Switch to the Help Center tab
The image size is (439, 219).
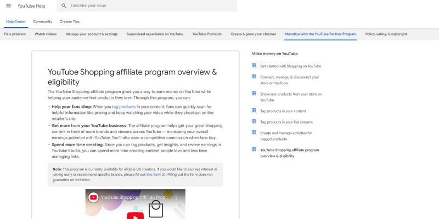click(16, 21)
